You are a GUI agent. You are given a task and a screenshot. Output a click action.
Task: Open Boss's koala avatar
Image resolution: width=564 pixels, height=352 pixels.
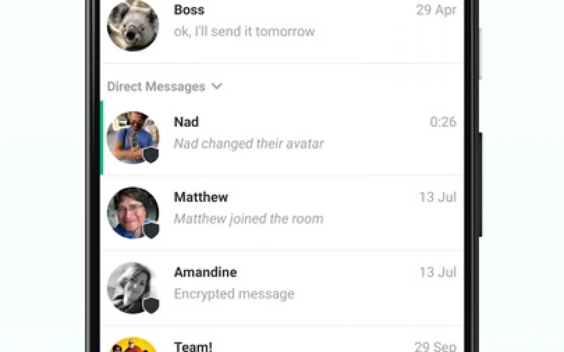pos(133,25)
